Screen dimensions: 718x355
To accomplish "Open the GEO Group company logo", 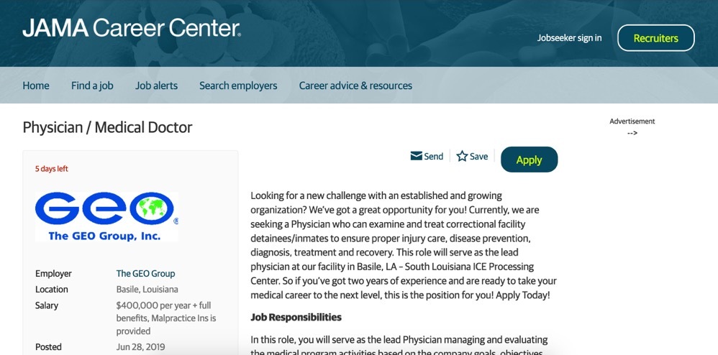I will (106, 216).
